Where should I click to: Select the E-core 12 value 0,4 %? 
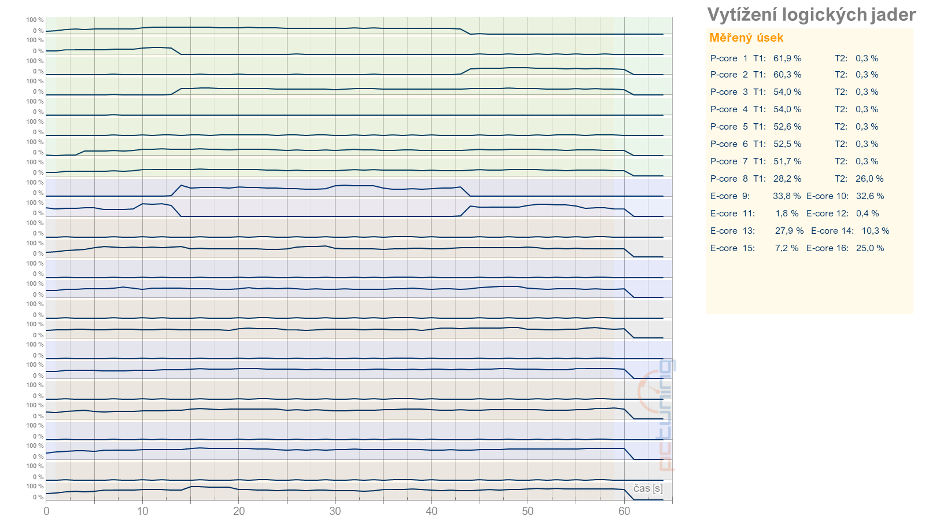click(868, 214)
